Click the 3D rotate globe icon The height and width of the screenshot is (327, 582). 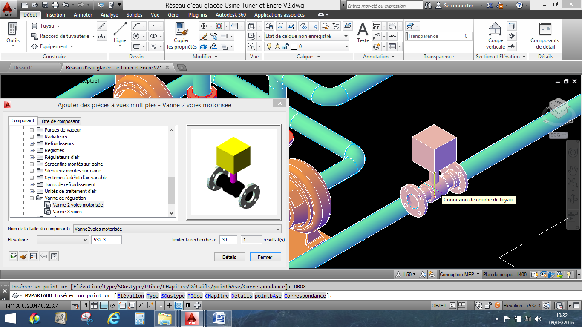click(x=219, y=26)
